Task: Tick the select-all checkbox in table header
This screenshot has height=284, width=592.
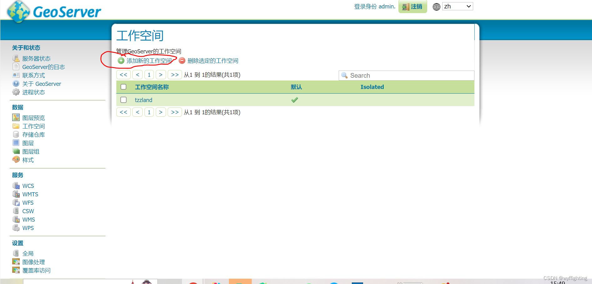Action: pos(124,87)
